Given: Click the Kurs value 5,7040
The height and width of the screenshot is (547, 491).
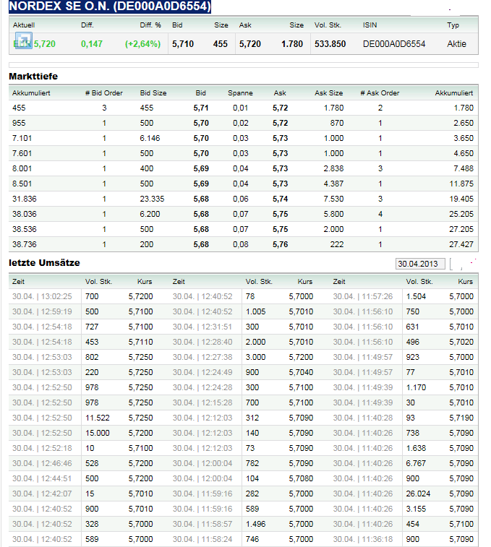Looking at the screenshot, I should [x=301, y=373].
